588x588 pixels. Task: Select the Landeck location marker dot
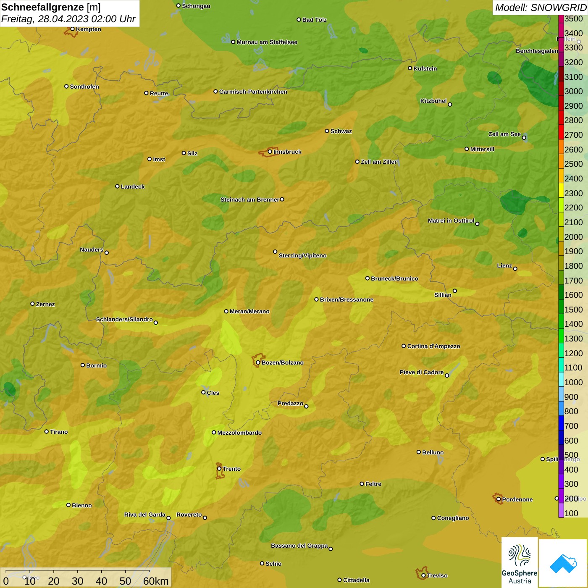(x=117, y=186)
